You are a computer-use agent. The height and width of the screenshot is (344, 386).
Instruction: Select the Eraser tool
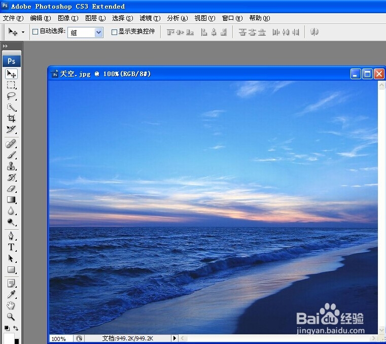coord(11,189)
